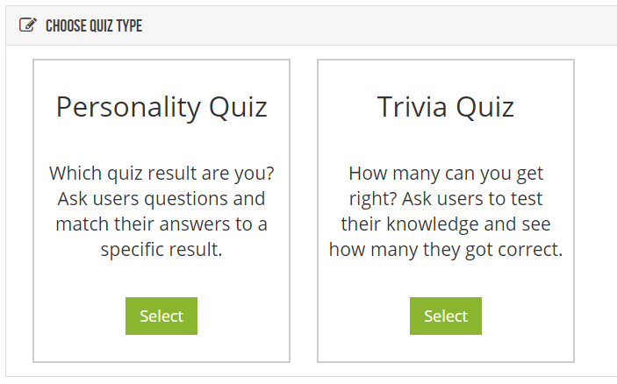The height and width of the screenshot is (384, 617).
Task: Click the "specific result." text line
Action: (x=161, y=250)
